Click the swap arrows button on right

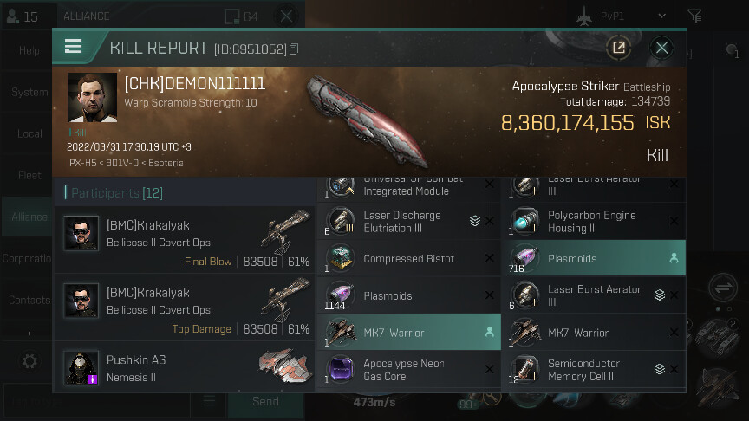coord(723,288)
